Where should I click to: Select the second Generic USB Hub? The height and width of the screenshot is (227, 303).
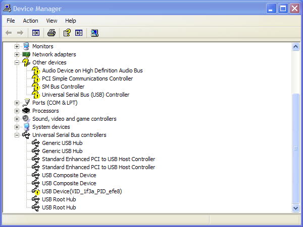[x=62, y=151]
